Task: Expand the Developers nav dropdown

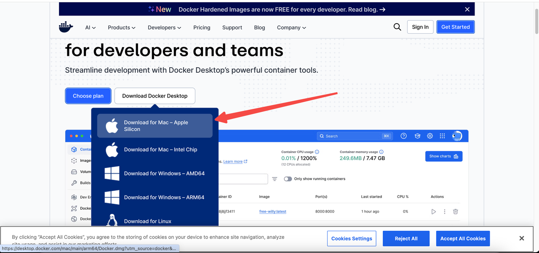Action: pyautogui.click(x=164, y=27)
